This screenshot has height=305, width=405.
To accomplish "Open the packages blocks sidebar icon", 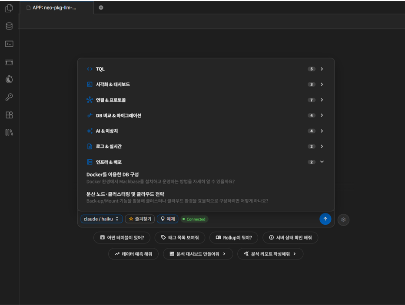I will pyautogui.click(x=9, y=115).
